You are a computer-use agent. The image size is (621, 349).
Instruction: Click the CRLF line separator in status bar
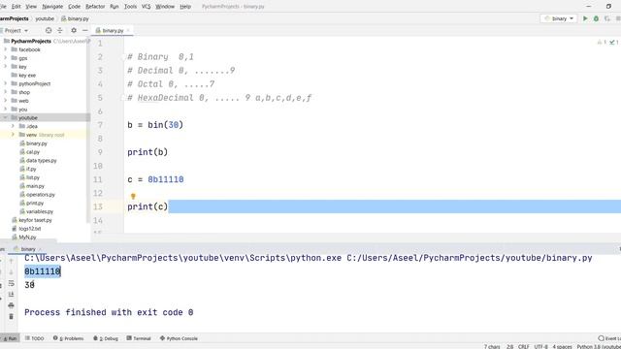pos(524,347)
